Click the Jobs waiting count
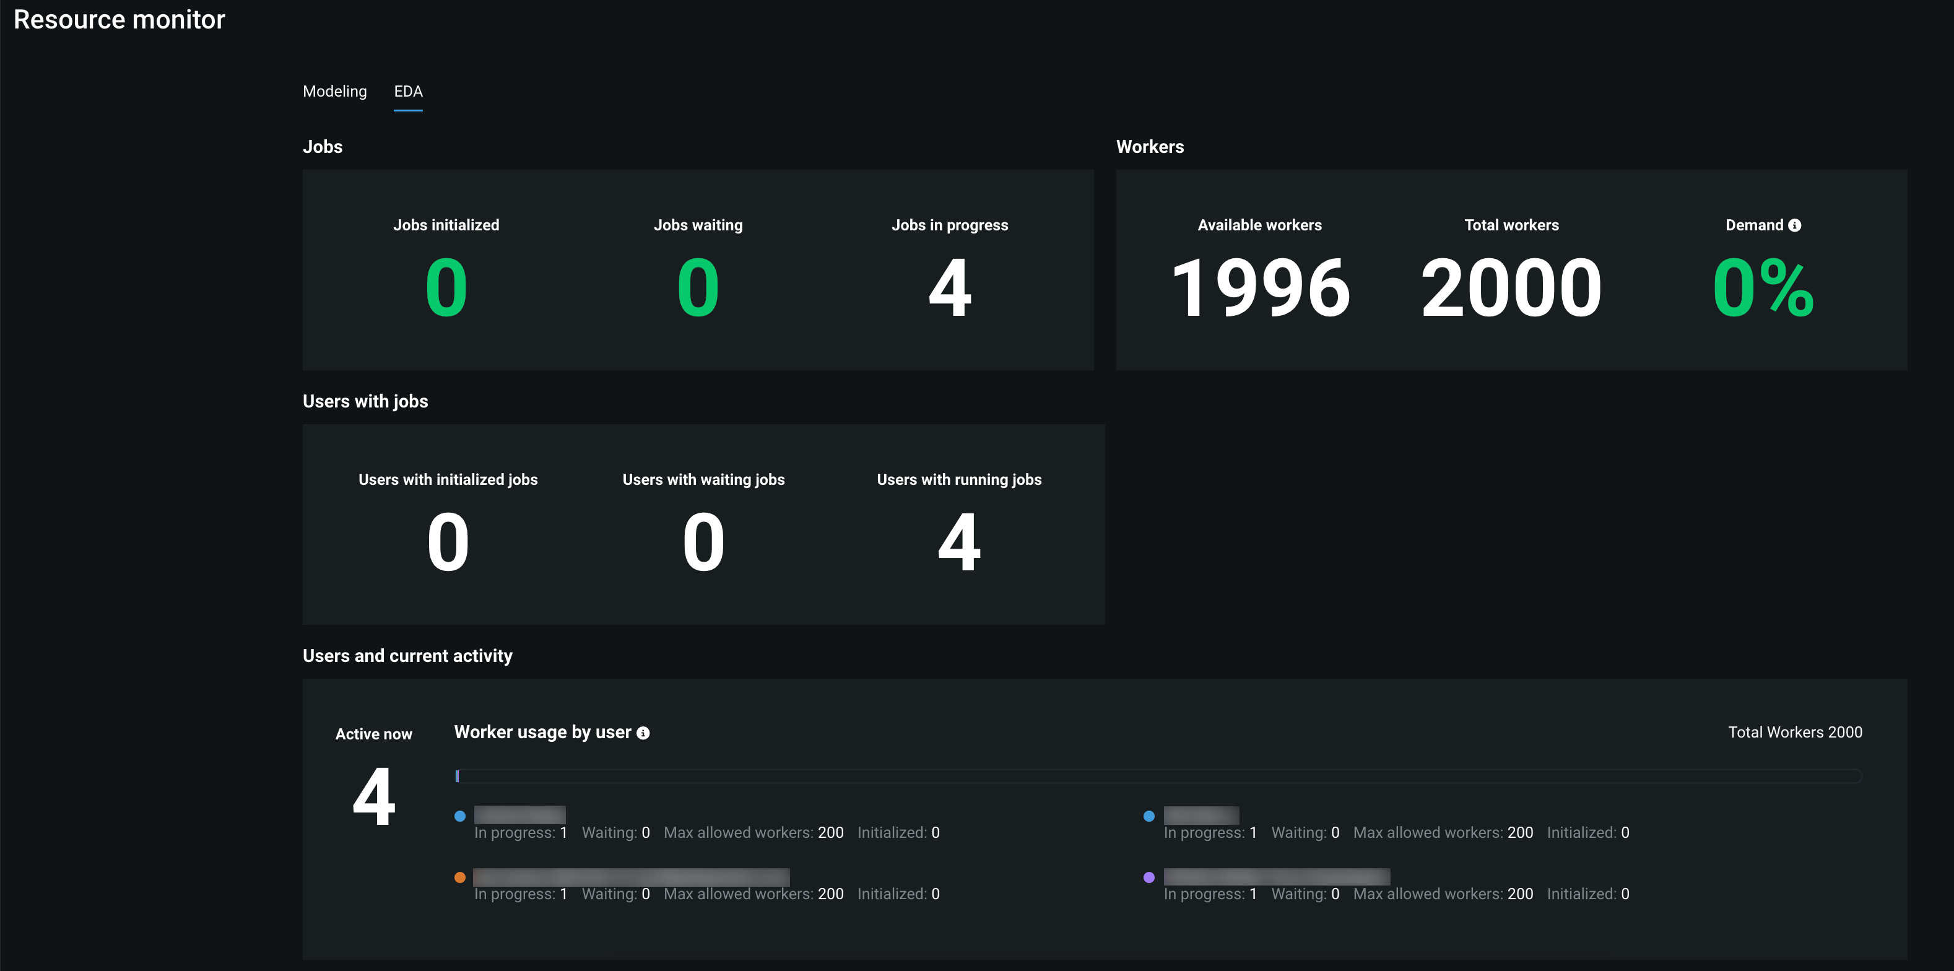Screen dimensions: 1954x971 click(x=698, y=287)
